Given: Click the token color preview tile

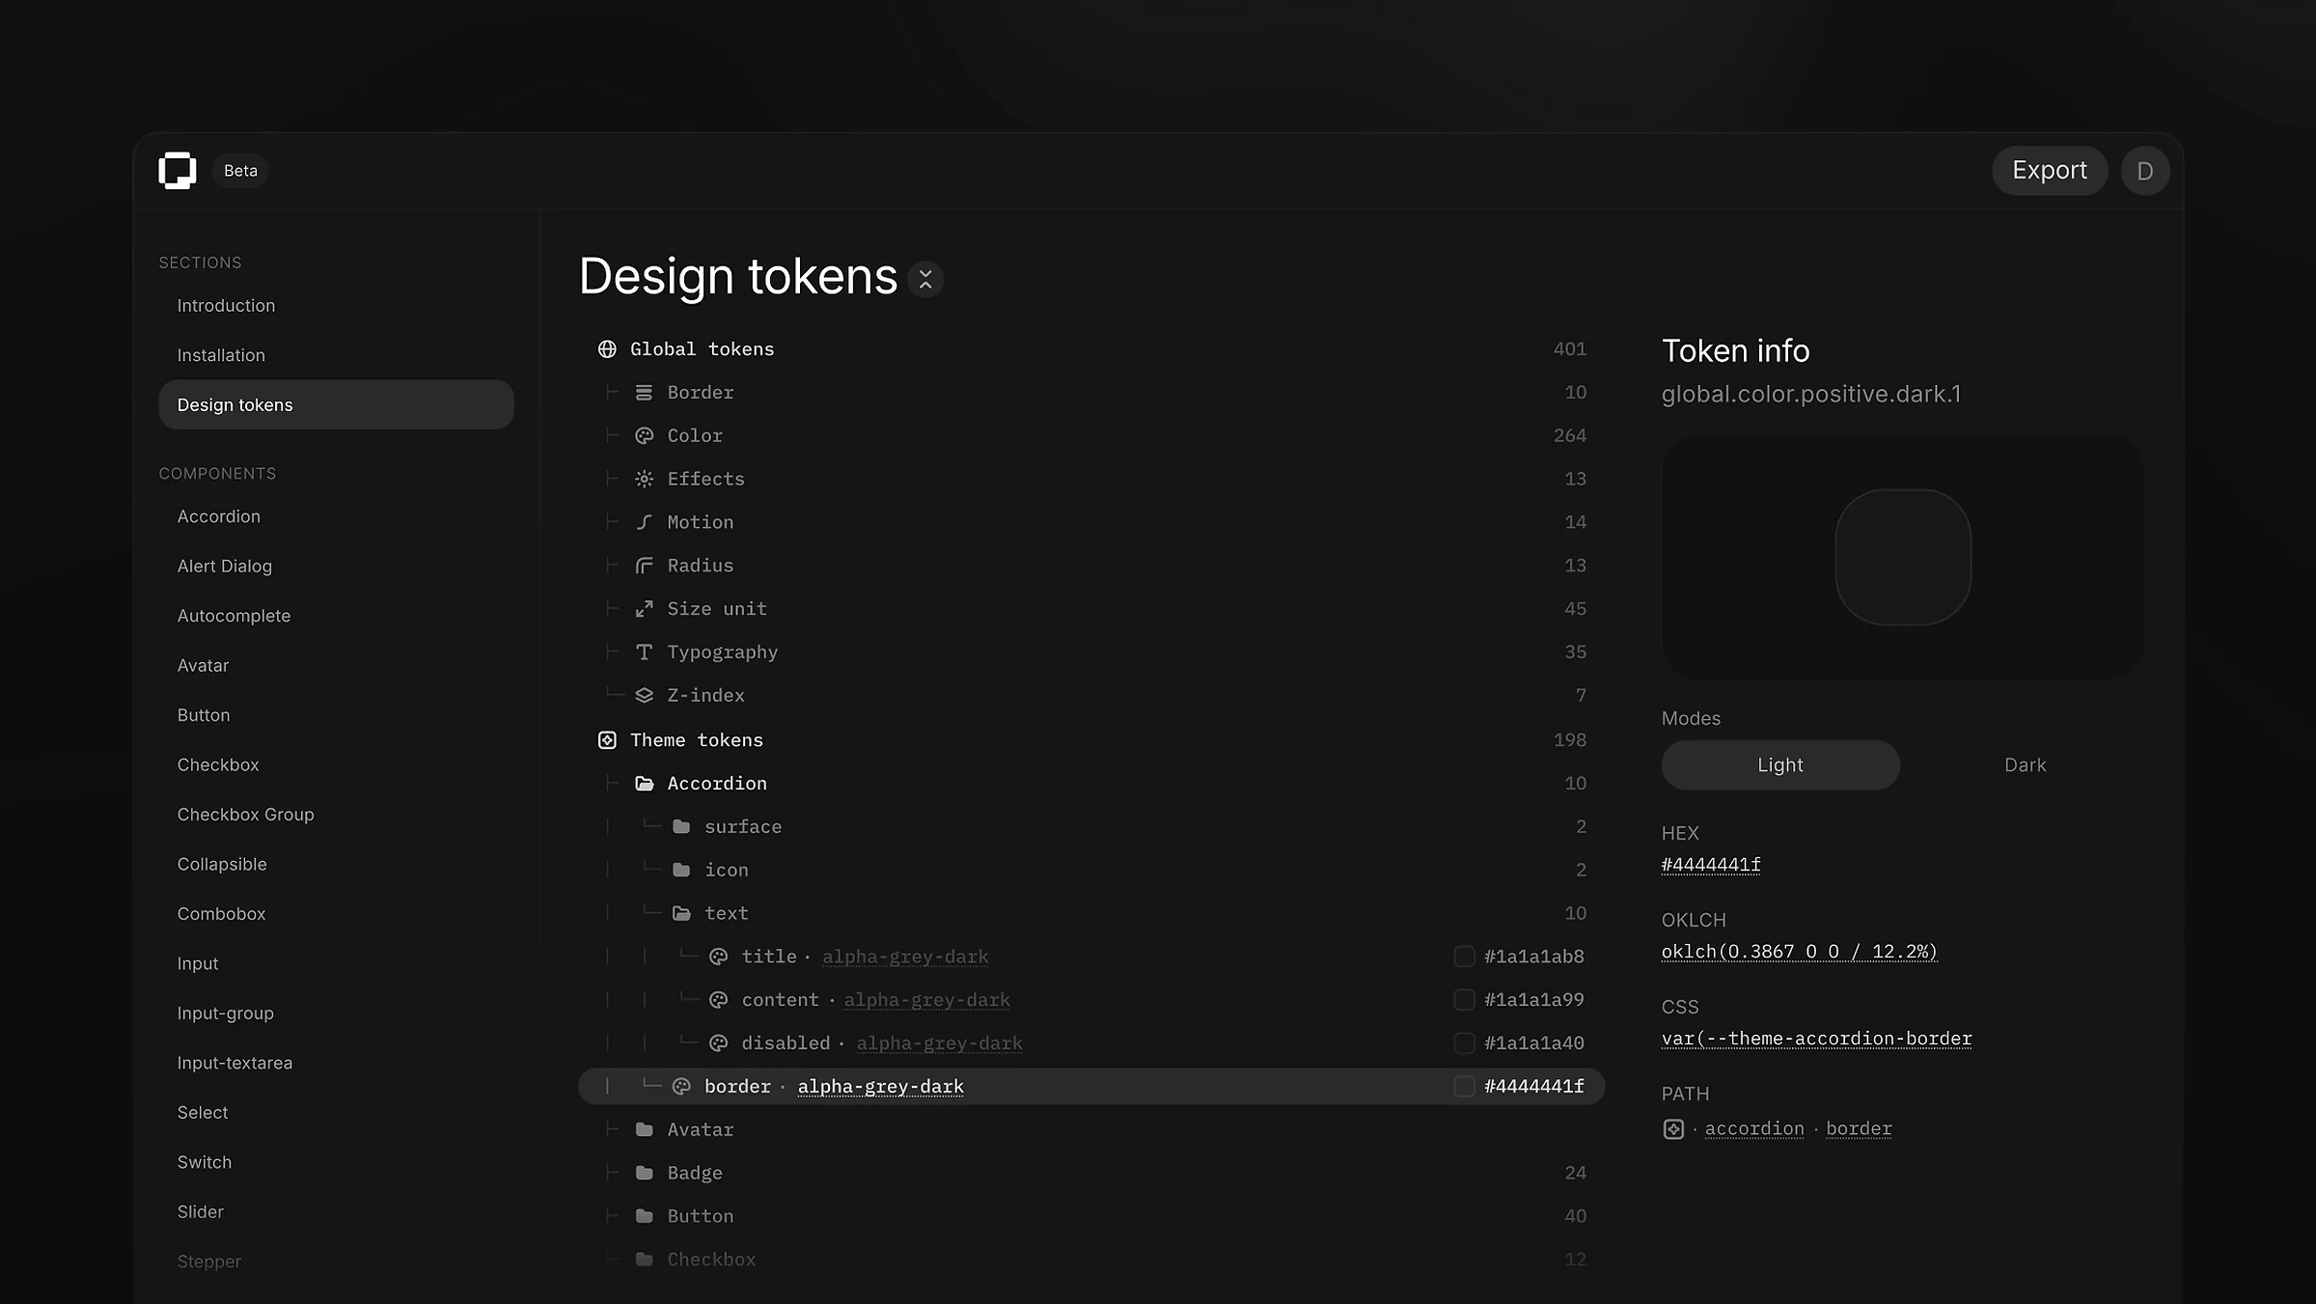Looking at the screenshot, I should tap(1902, 557).
